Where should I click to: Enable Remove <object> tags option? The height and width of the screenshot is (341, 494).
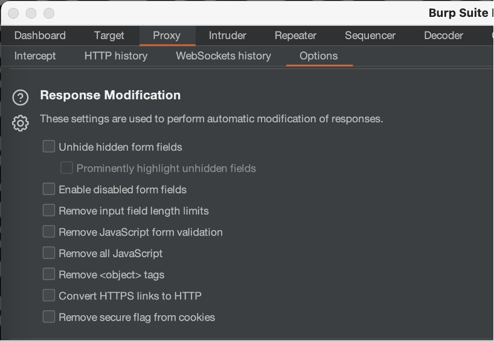[x=49, y=274]
